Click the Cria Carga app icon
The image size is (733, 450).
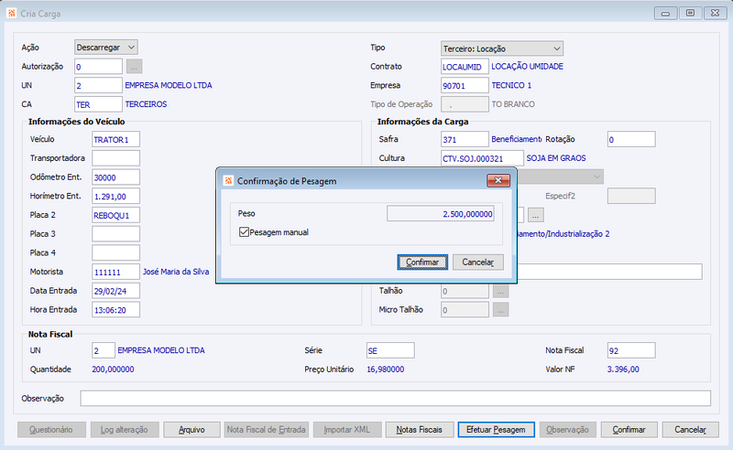pyautogui.click(x=11, y=13)
